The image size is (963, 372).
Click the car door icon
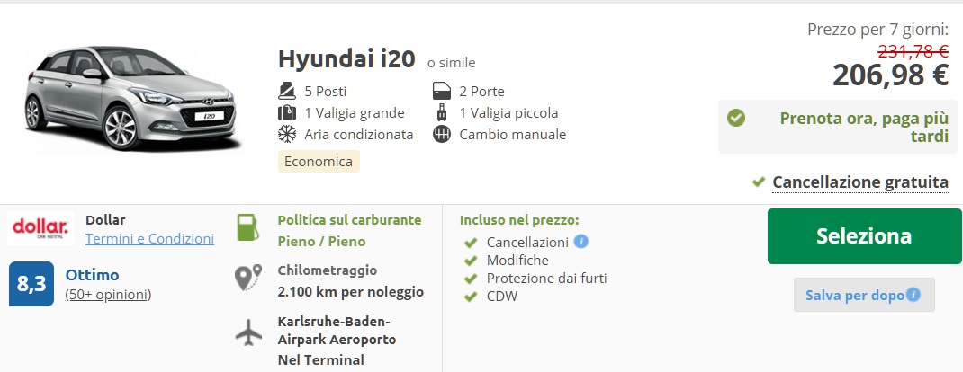pos(442,92)
